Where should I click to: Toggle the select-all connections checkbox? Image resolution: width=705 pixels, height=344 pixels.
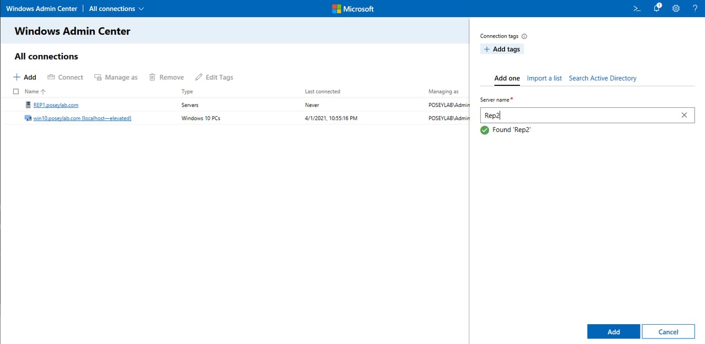15,91
